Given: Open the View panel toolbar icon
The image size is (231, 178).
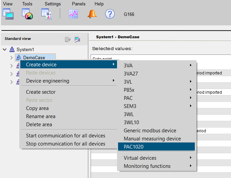Looking at the screenshot, I should coord(8,14).
